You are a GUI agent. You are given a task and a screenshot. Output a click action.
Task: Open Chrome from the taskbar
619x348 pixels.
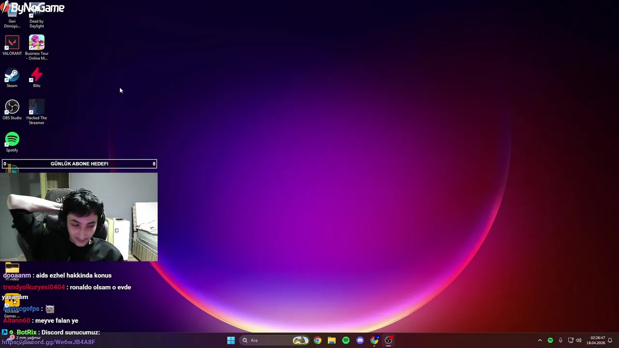tap(317, 340)
